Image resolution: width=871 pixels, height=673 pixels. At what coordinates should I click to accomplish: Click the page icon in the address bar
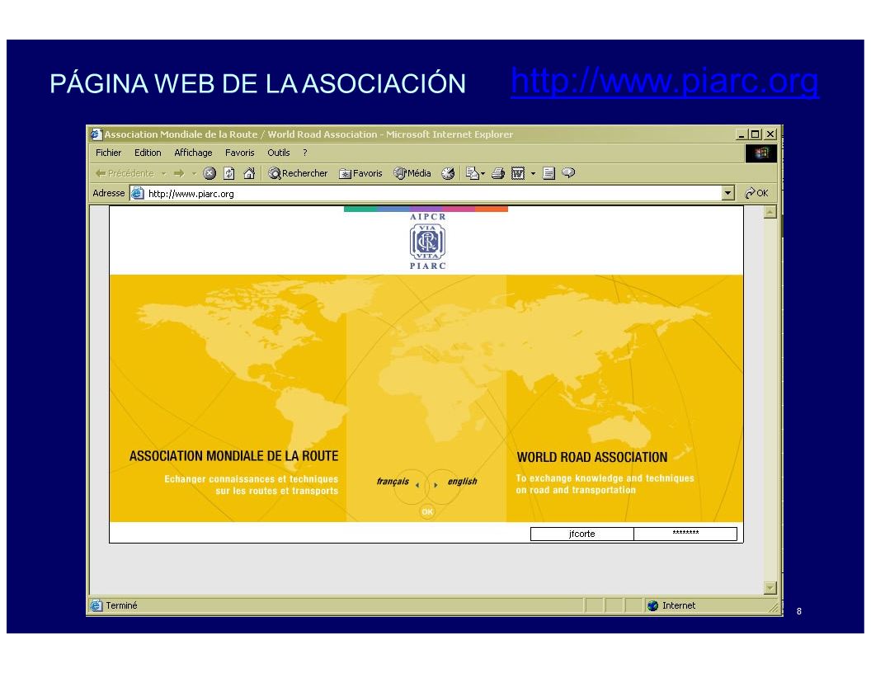point(137,193)
